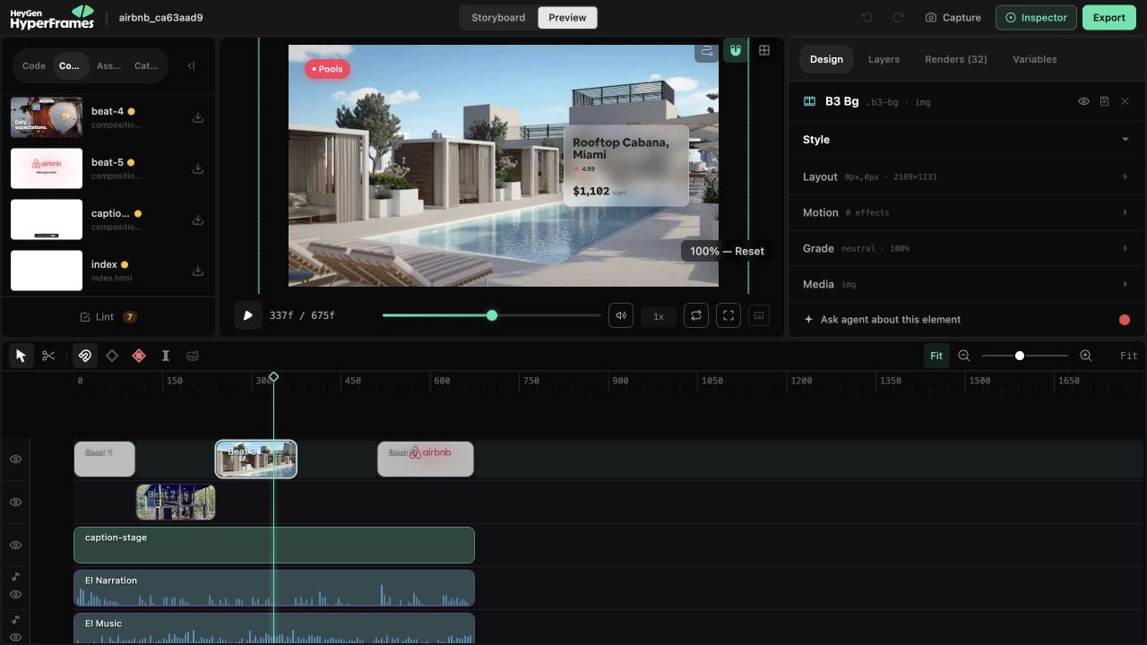Toggle loop playback
This screenshot has width=1147, height=645.
[x=695, y=315]
